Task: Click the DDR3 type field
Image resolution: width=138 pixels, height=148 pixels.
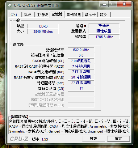Action: pyautogui.click(x=43, y=26)
